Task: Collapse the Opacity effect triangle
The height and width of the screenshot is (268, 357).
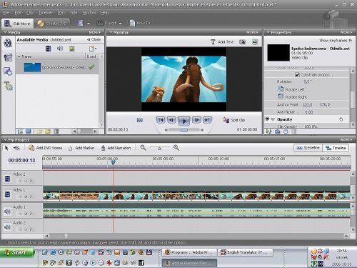Action: click(x=273, y=119)
